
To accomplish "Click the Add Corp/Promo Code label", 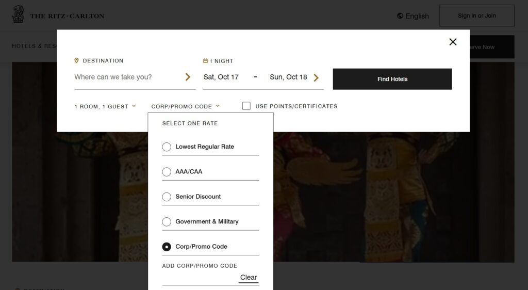I will tap(200, 266).
